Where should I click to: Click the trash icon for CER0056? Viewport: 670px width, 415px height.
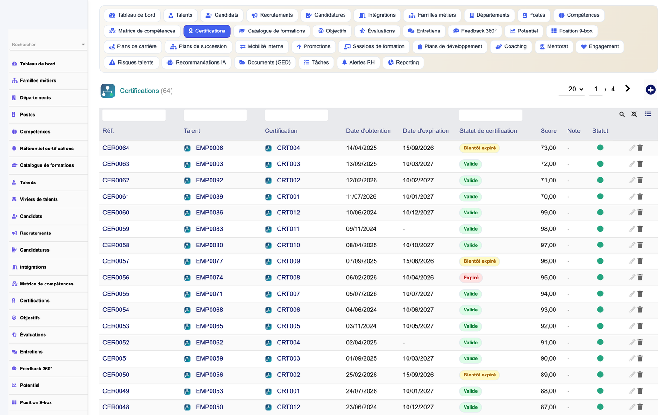pyautogui.click(x=640, y=278)
